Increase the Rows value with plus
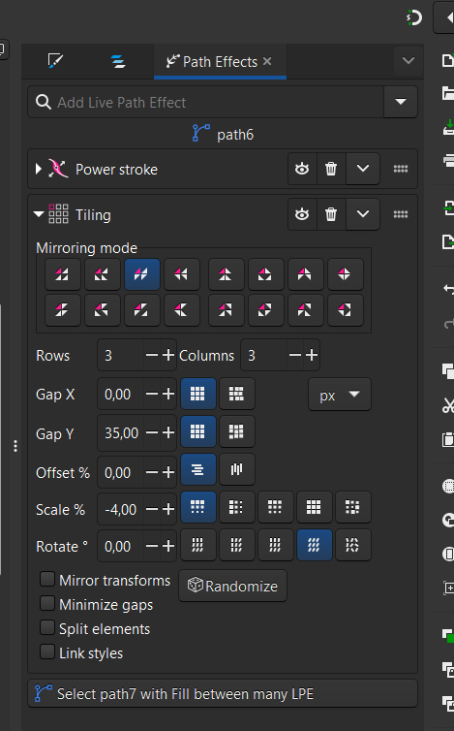454x731 pixels. (x=168, y=355)
